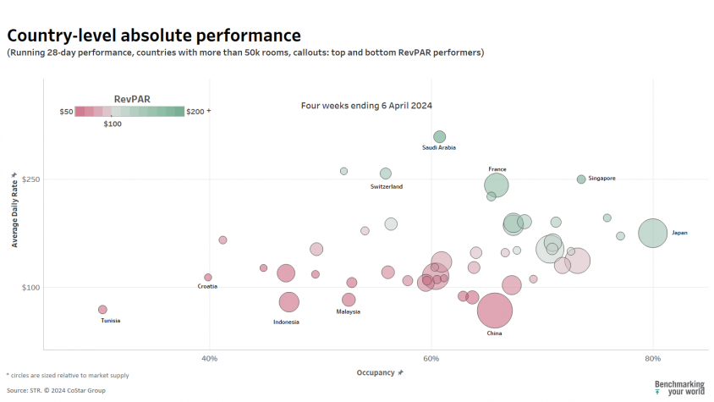Click the Benchmarking your world logo
Screen dimensions: 714x402
tap(679, 388)
